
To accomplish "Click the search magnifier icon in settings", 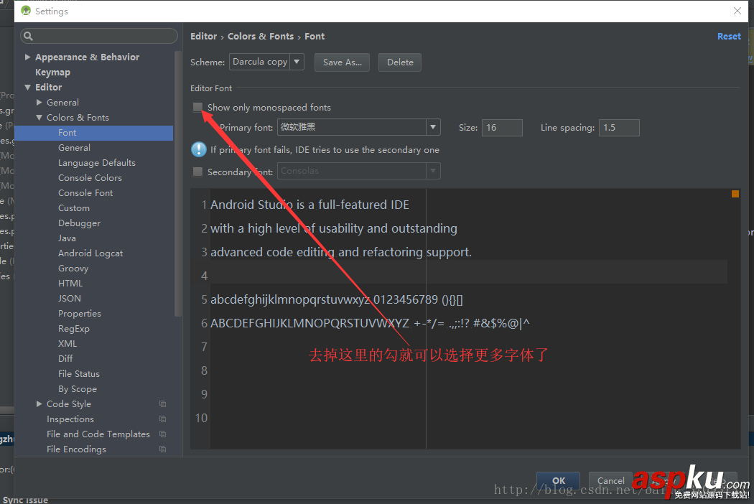I will click(x=29, y=36).
